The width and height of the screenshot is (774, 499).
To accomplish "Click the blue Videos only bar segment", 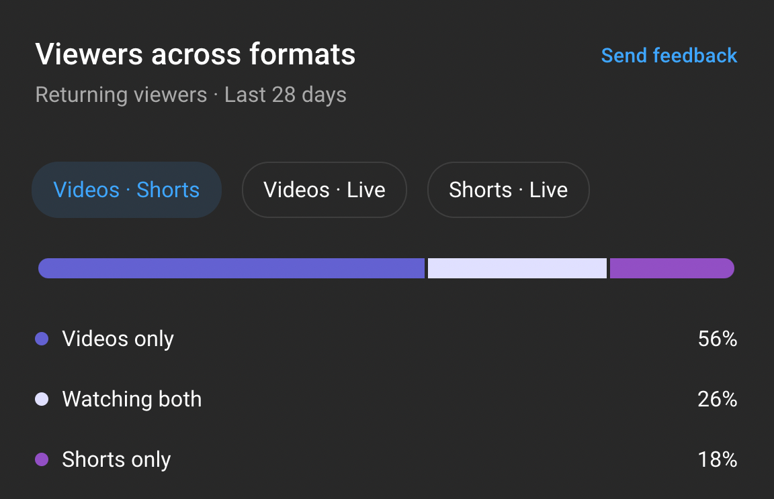I will pyautogui.click(x=231, y=268).
